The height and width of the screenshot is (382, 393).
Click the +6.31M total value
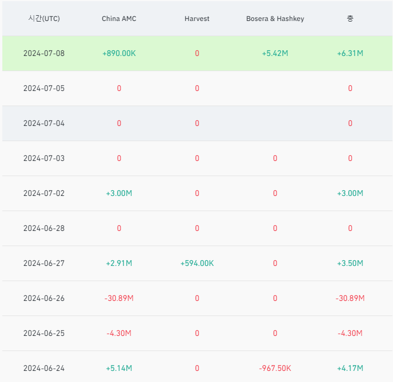click(x=350, y=54)
